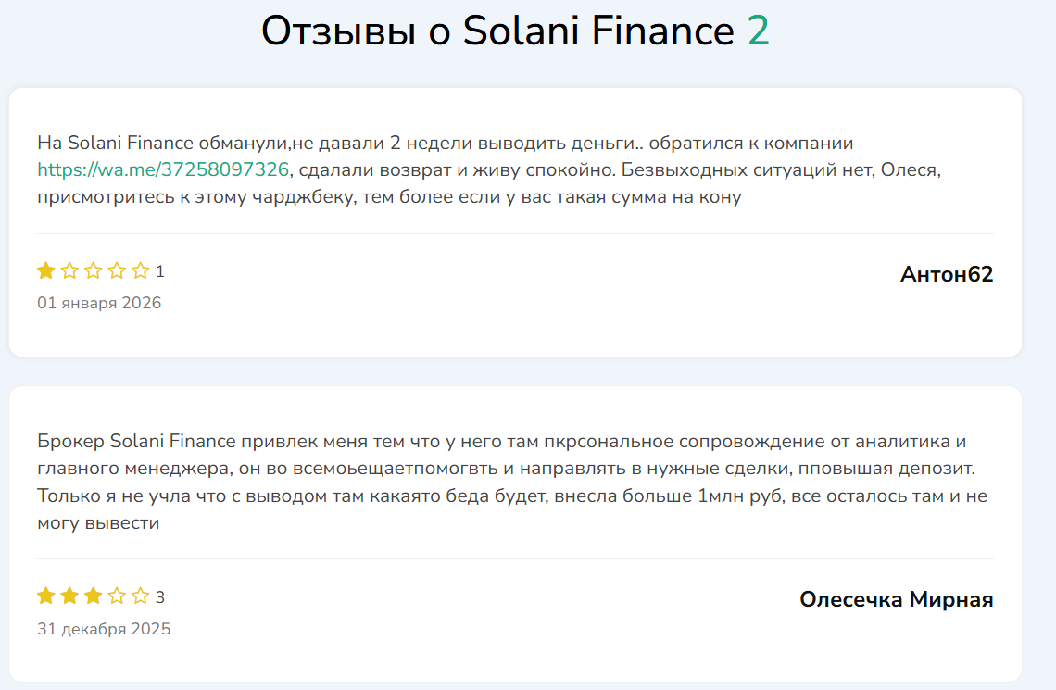Click the first filled star in Антон62's review
This screenshot has height=690, width=1056.
(x=45, y=271)
